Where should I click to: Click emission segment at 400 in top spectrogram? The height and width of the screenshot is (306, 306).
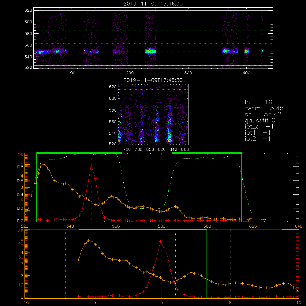click(247, 51)
